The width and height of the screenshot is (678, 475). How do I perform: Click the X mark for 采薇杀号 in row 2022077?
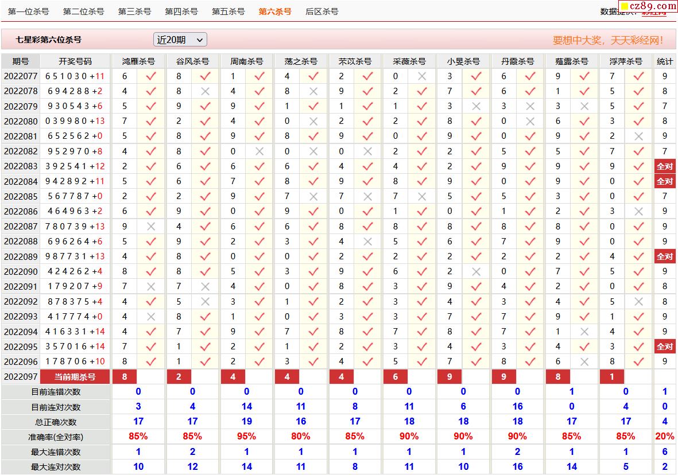tap(422, 76)
